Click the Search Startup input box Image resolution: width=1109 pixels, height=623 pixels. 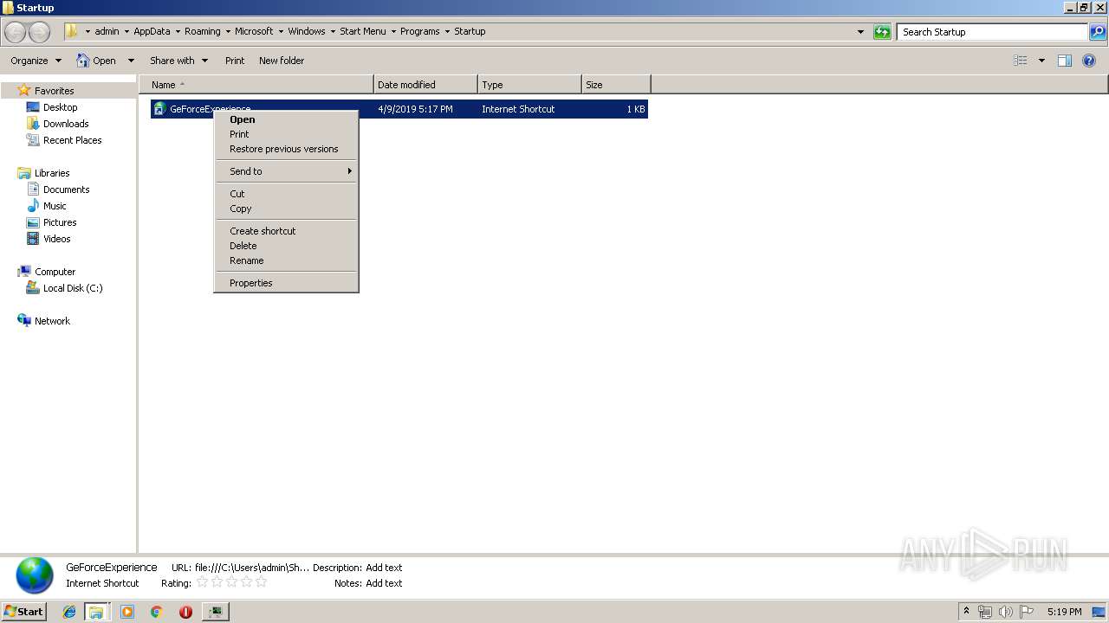[x=993, y=32]
